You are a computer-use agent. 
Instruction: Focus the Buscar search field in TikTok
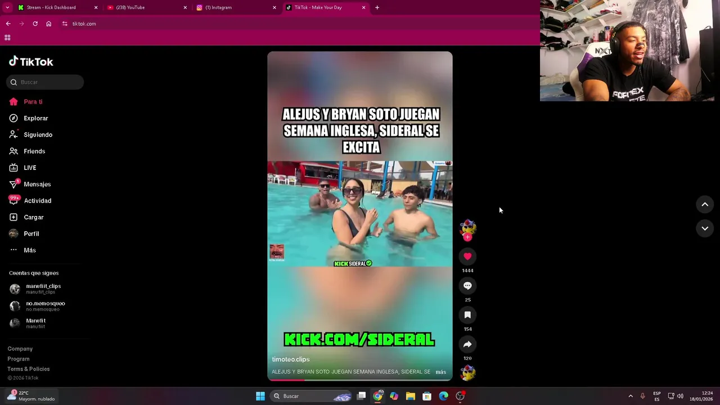pos(45,82)
